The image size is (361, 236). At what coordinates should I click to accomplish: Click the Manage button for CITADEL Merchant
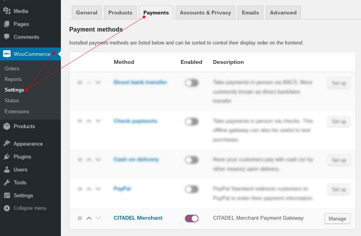tap(337, 219)
